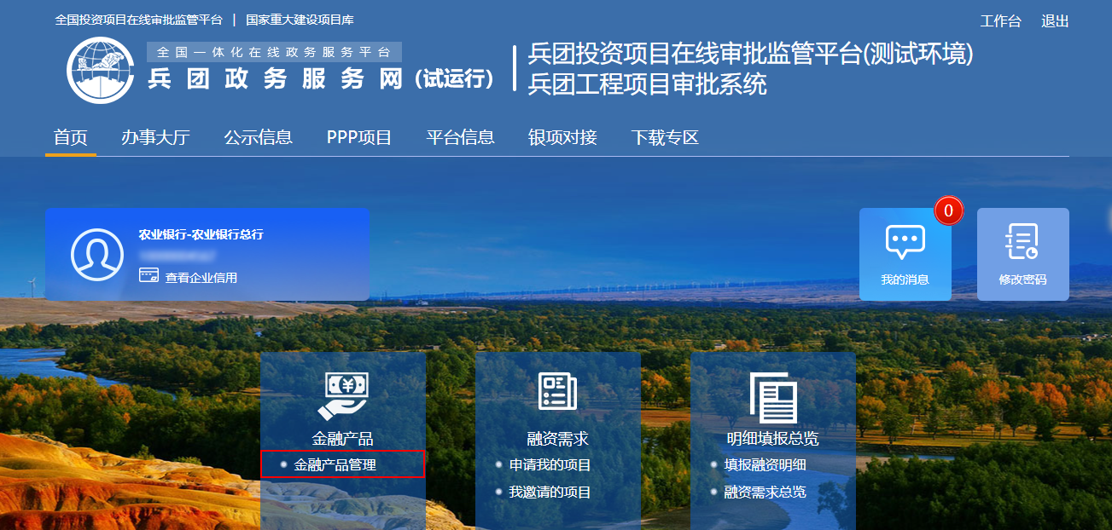The width and height of the screenshot is (1112, 530).
Task: Open the 公示信息 menu item
Action: (x=258, y=137)
